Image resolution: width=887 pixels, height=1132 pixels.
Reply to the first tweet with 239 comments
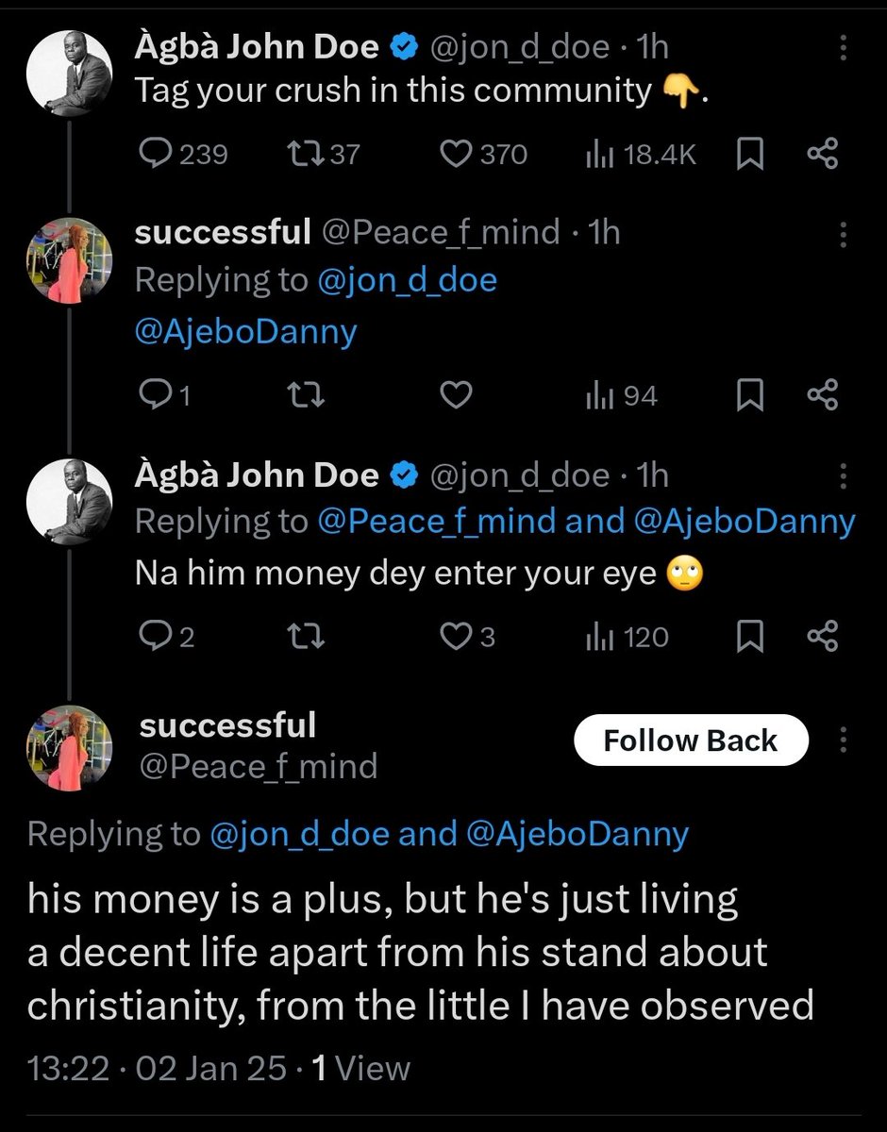[183, 155]
